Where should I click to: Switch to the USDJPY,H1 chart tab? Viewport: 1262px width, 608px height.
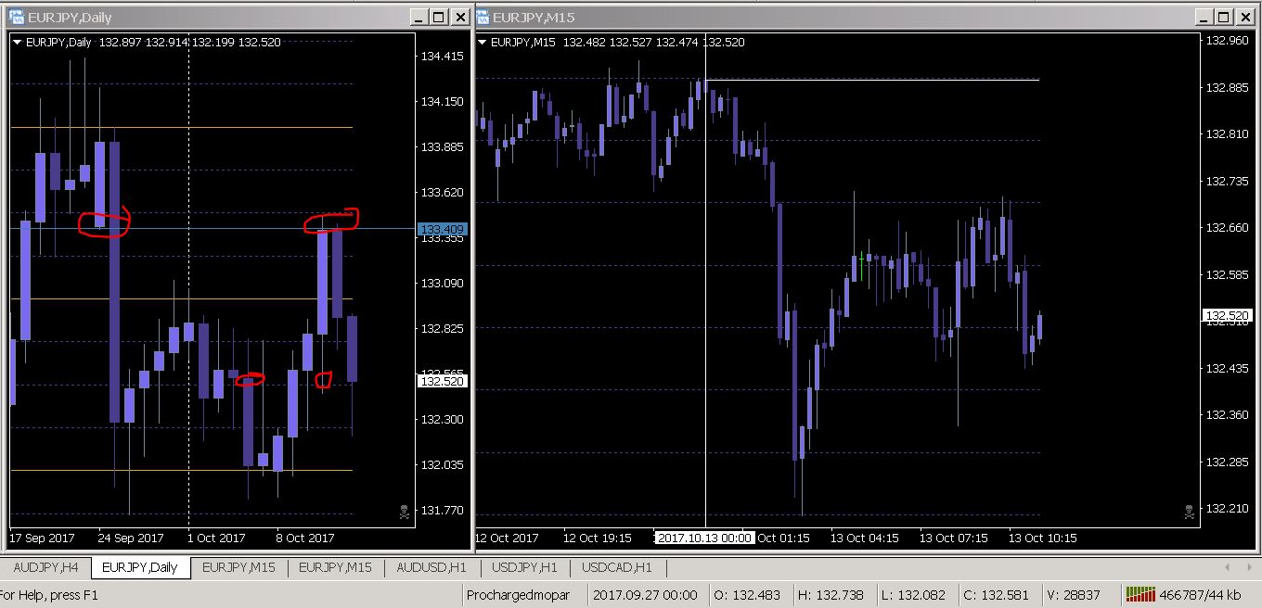(525, 567)
